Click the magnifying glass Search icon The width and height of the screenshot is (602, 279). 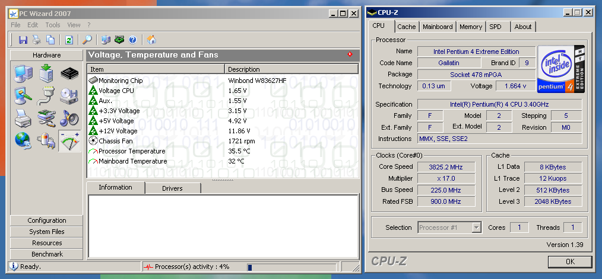(87, 40)
